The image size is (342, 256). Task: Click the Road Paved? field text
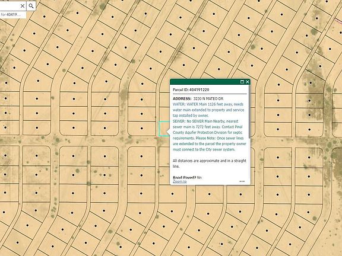(x=187, y=177)
